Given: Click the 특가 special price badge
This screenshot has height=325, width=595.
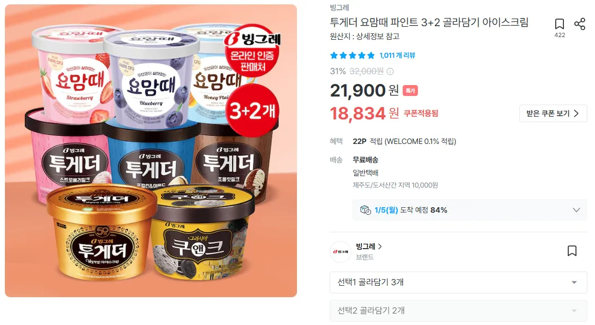Looking at the screenshot, I should pos(410,91).
